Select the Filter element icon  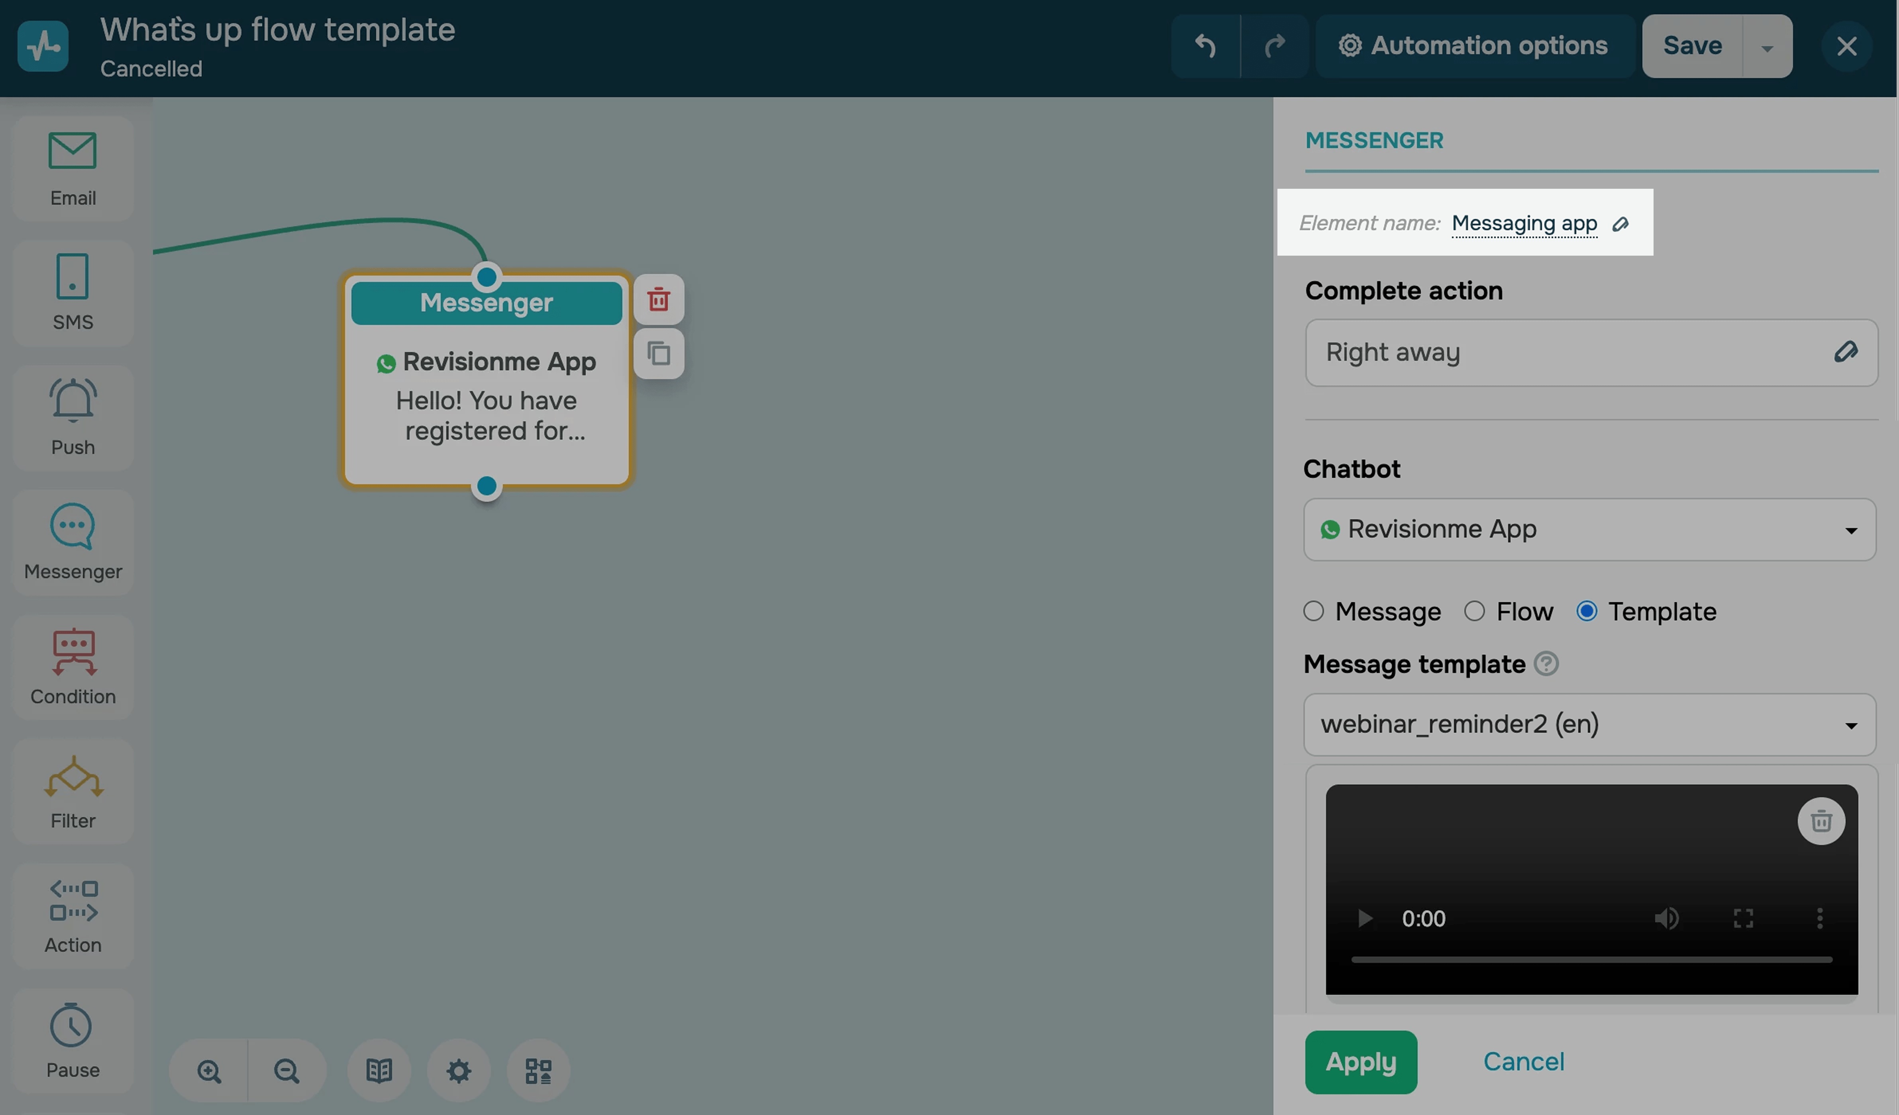click(73, 791)
